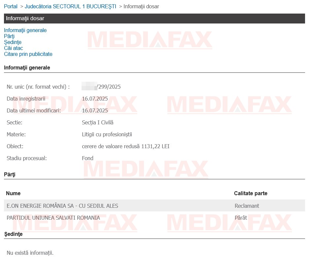Open the Căi atac link
310x263 pixels.
(14, 48)
